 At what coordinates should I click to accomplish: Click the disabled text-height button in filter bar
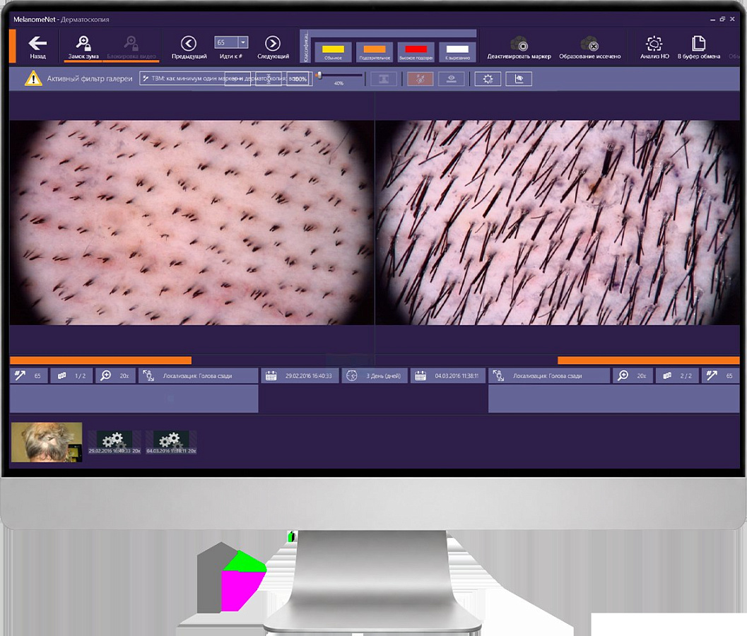tap(384, 79)
